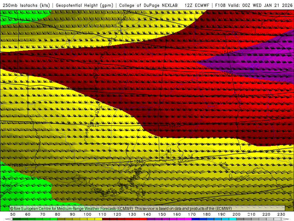The image size is (294, 221).
Task: Click the legend value 180
Action: click(207, 214)
